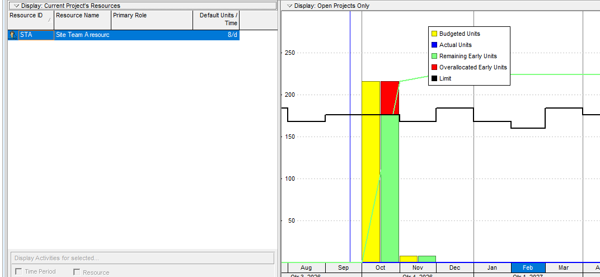Image resolution: width=600 pixels, height=277 pixels.
Task: Click the blue Actual Units legend swatch
Action: tap(434, 45)
